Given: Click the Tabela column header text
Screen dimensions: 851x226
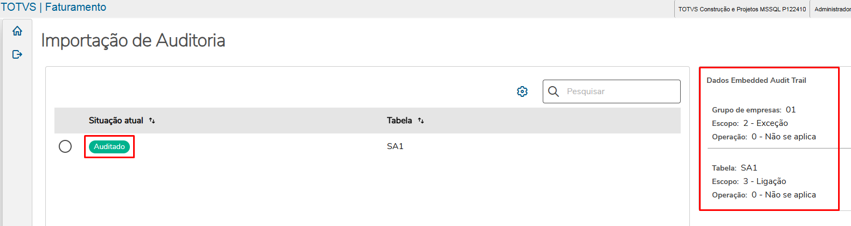Looking at the screenshot, I should (x=399, y=121).
